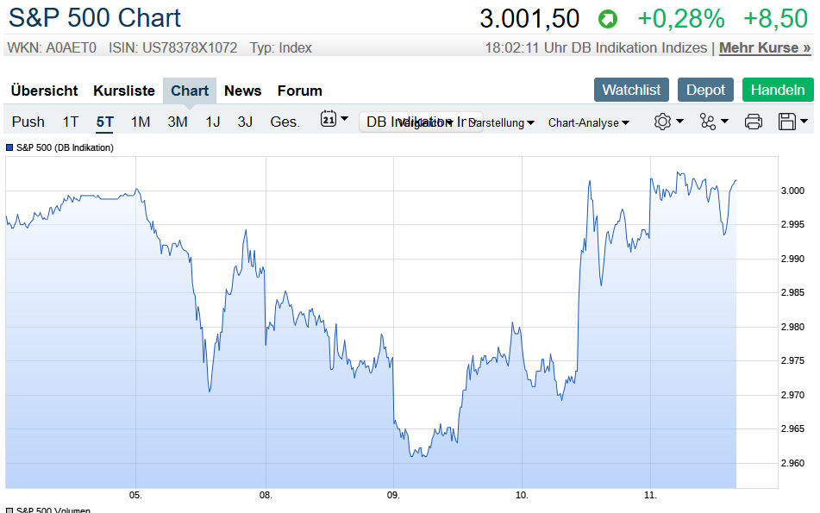Click the 11. date axis label
This screenshot has height=513, width=820.
click(x=650, y=495)
